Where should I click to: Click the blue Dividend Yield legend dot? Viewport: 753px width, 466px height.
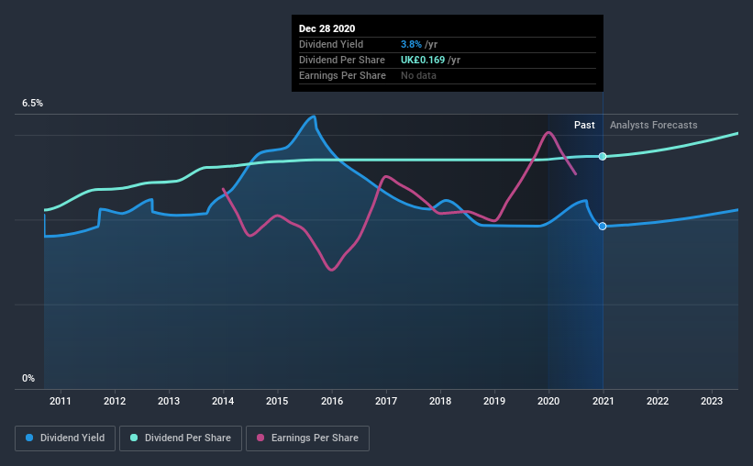coord(29,438)
